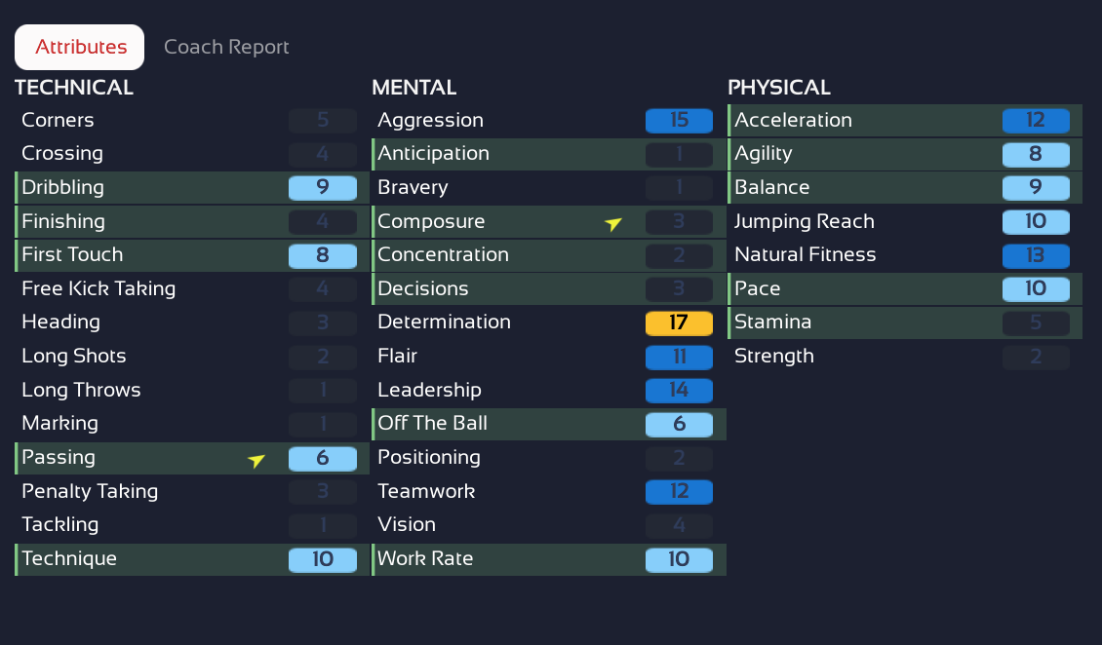Click yellow arrow icon next to Passing
Screen dimensions: 1102x645
[256, 460]
